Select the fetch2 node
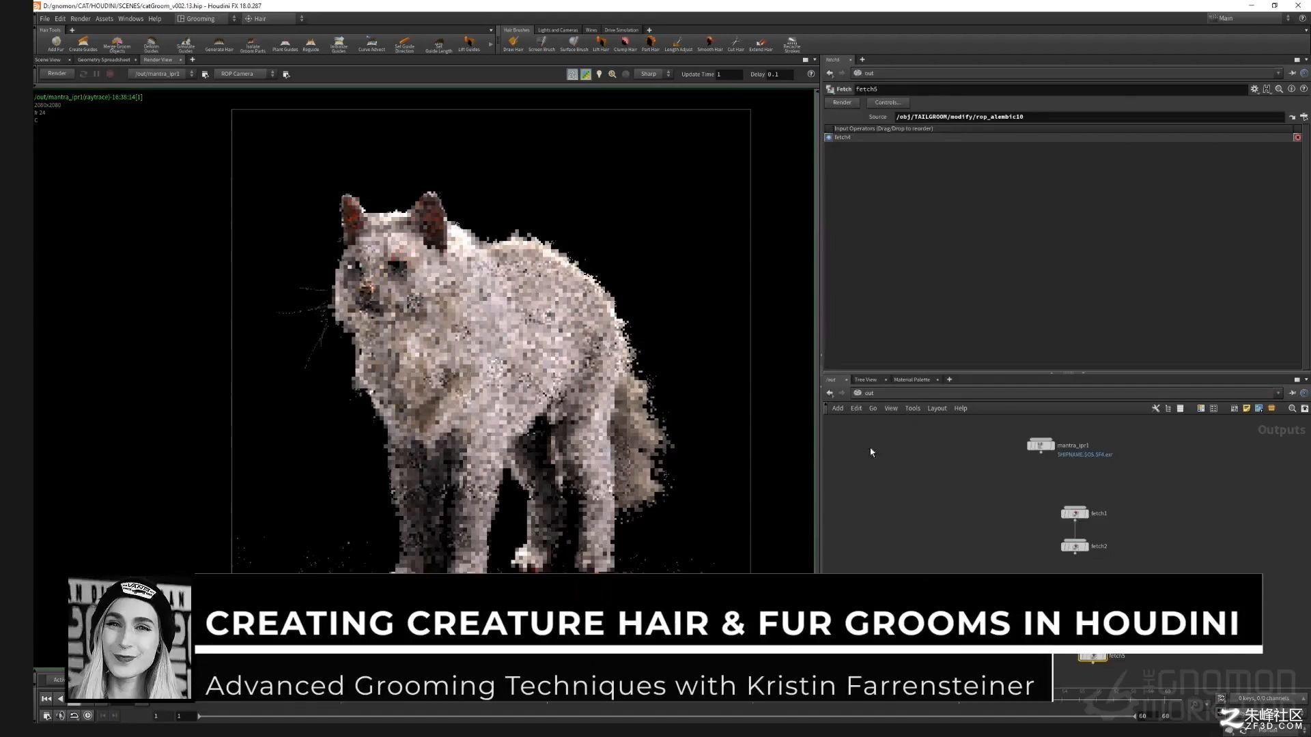The height and width of the screenshot is (737, 1311). click(x=1075, y=546)
